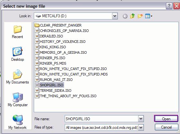Click RON_WHITE_YOU_CANT_FIX_STUPID.MDS file name
This screenshot has height=134, width=180.
point(74,74)
